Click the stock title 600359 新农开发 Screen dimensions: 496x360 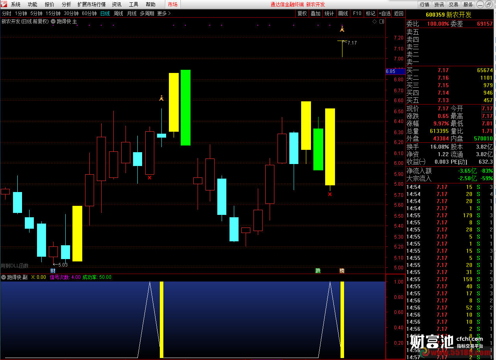448,15
